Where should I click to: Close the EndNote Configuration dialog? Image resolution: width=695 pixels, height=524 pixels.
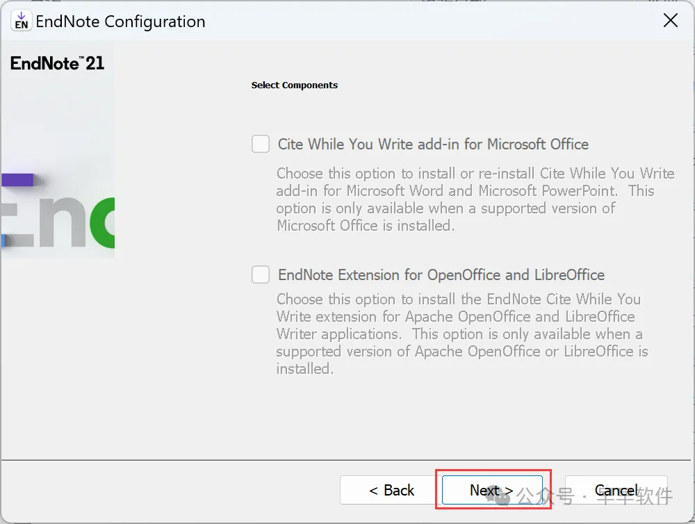coord(670,20)
